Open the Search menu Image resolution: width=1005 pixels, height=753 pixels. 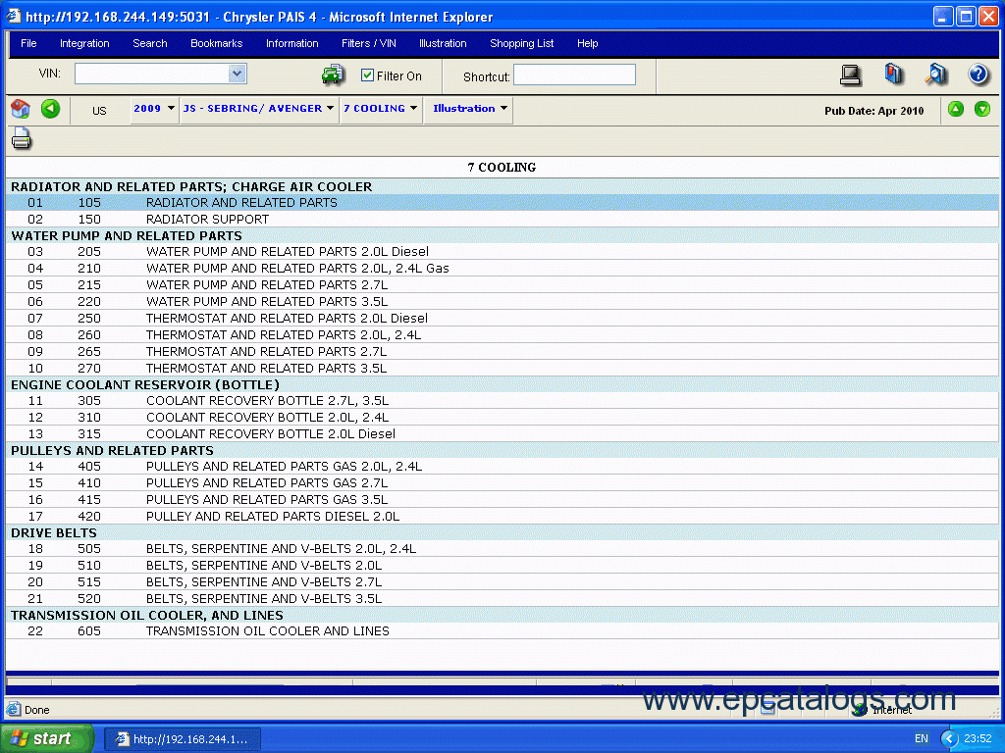[x=150, y=43]
